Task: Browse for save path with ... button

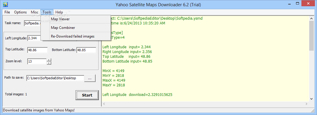Action: (90, 78)
